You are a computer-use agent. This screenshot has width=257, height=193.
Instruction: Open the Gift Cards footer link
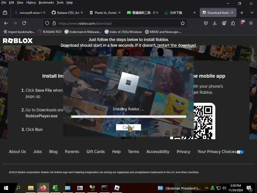96,152
